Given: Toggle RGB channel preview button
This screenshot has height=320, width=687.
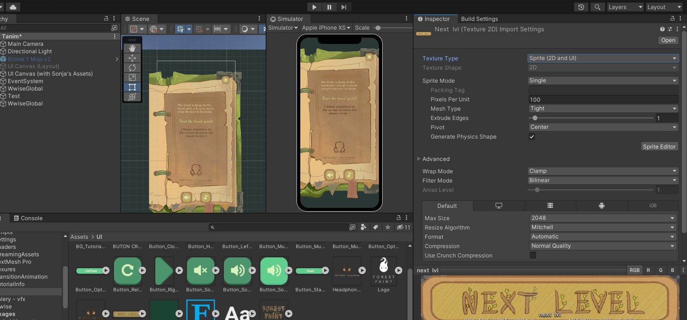Looking at the screenshot, I should tap(634, 270).
